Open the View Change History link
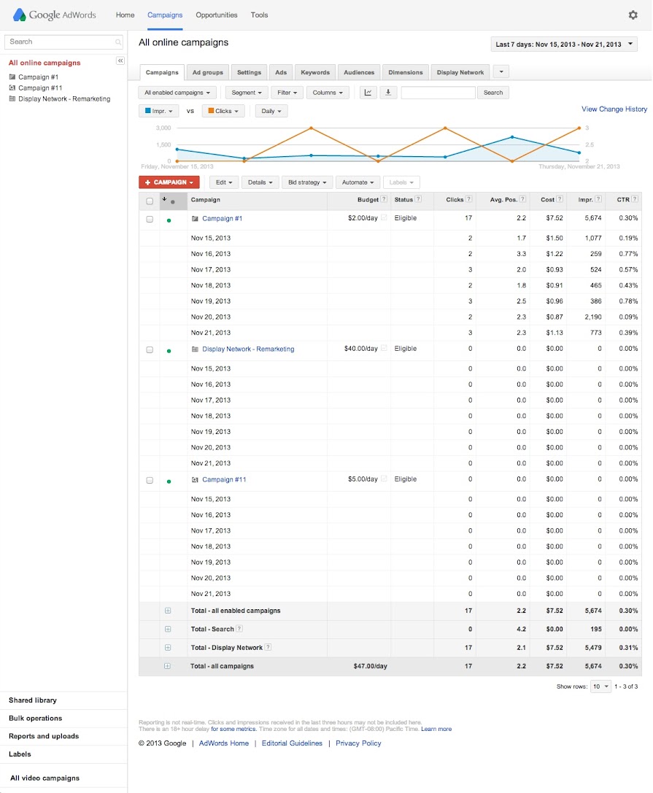 (x=614, y=109)
